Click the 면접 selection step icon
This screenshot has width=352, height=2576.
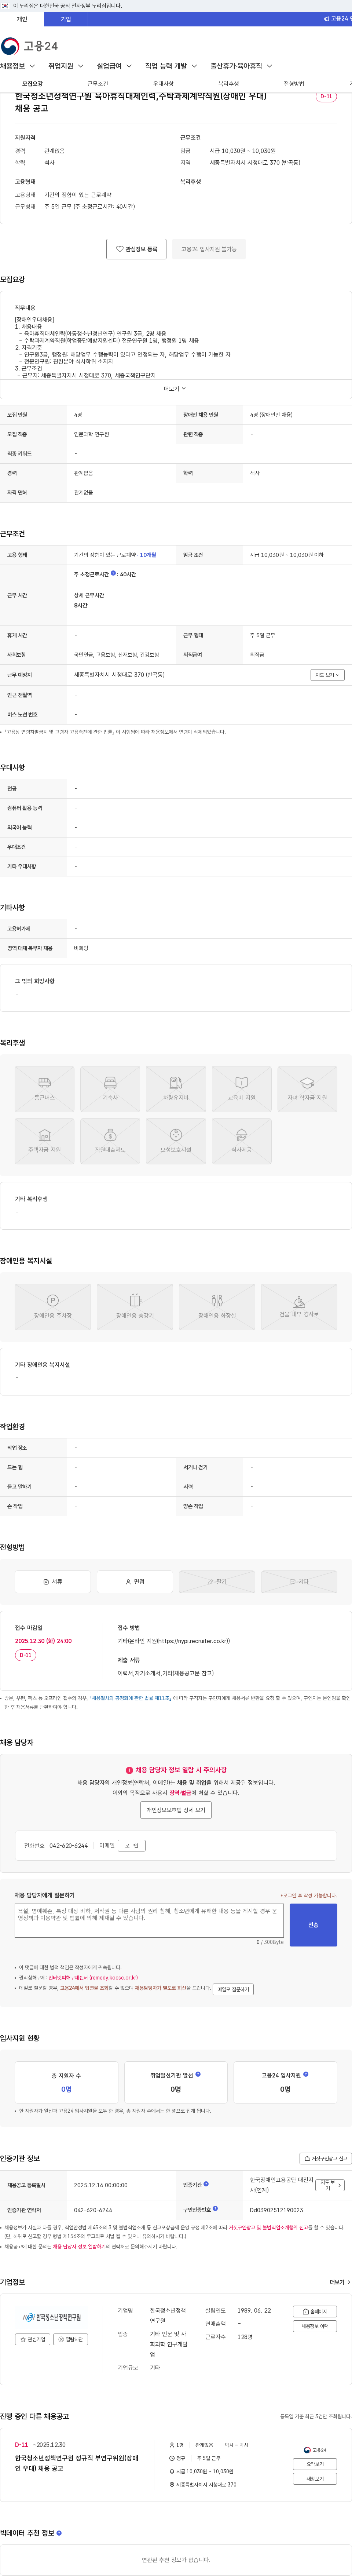(135, 1581)
